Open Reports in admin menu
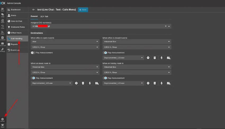 [17, 44]
